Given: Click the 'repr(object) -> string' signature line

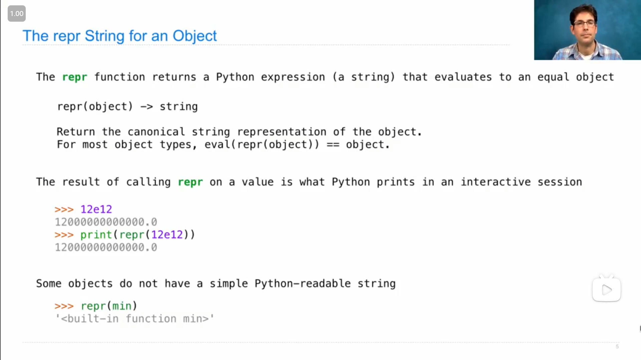Looking at the screenshot, I should (x=128, y=107).
